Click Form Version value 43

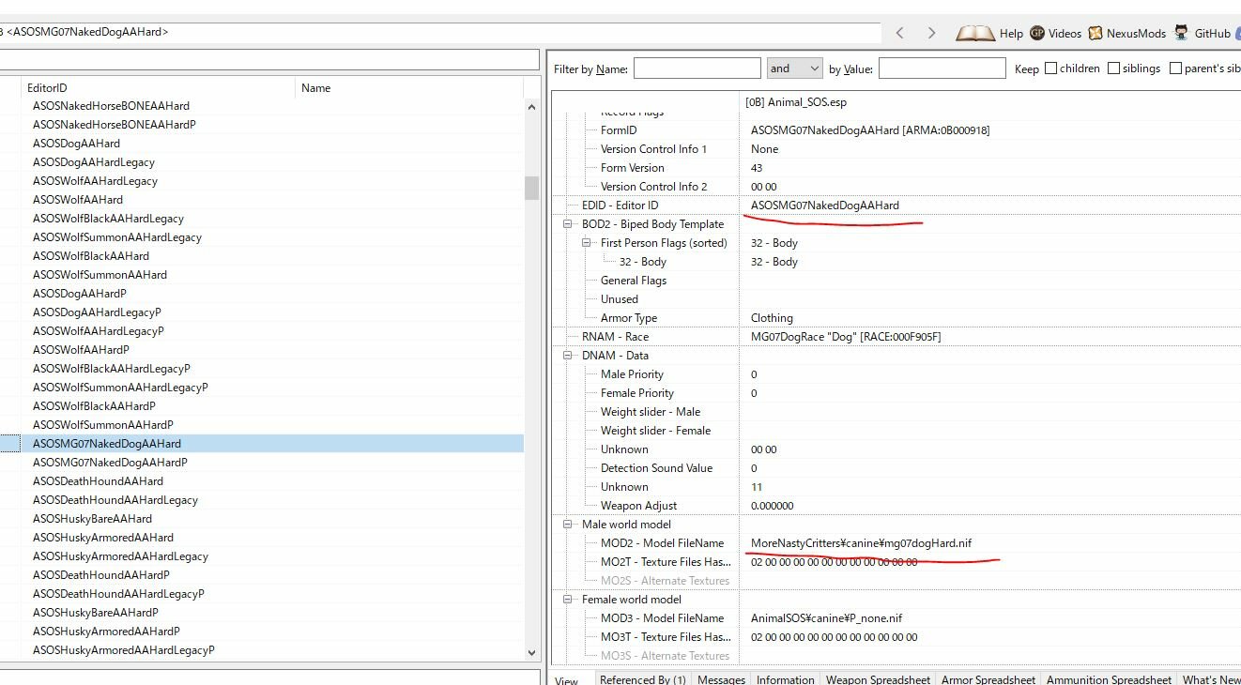[757, 168]
